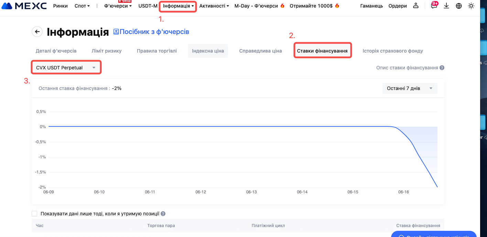Image resolution: width=487 pixels, height=237 pixels.
Task: Select the Індексна ціна tab
Action: 208,51
